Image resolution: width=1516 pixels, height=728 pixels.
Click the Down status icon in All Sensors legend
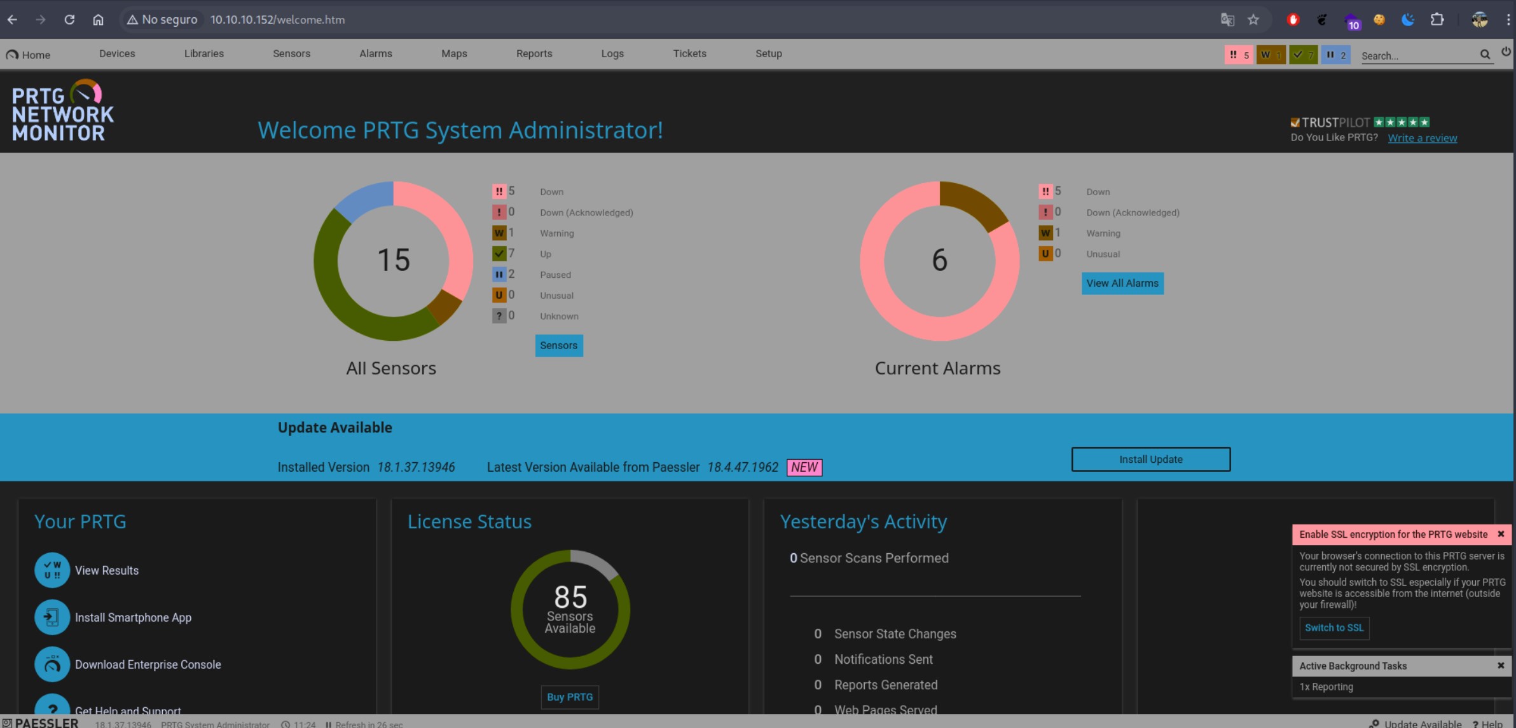pyautogui.click(x=499, y=191)
